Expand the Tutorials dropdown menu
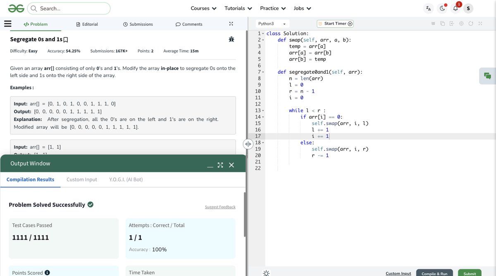 tap(238, 8)
